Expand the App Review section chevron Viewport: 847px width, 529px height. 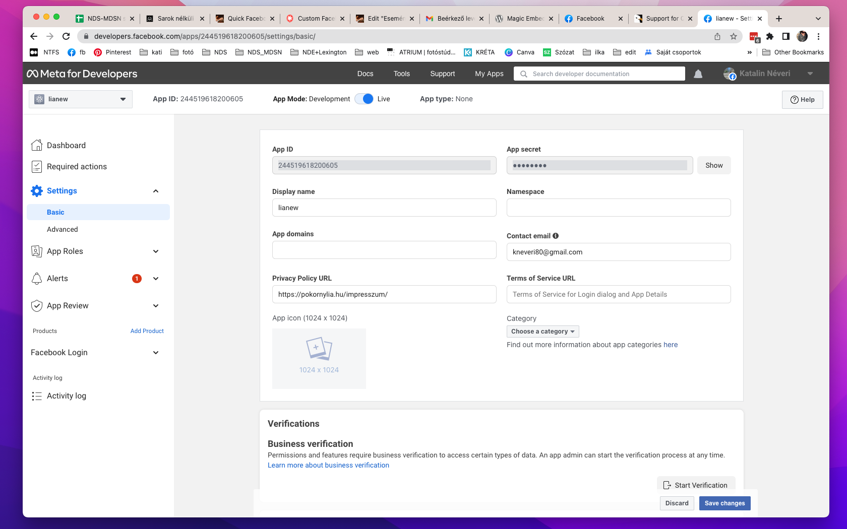click(x=156, y=306)
